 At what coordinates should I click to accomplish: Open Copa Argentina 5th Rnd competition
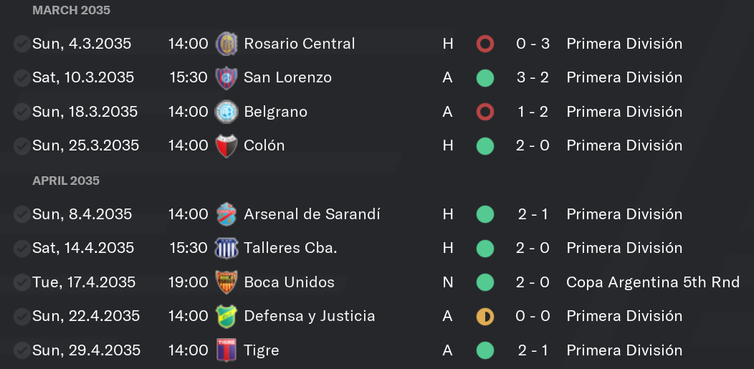point(652,282)
